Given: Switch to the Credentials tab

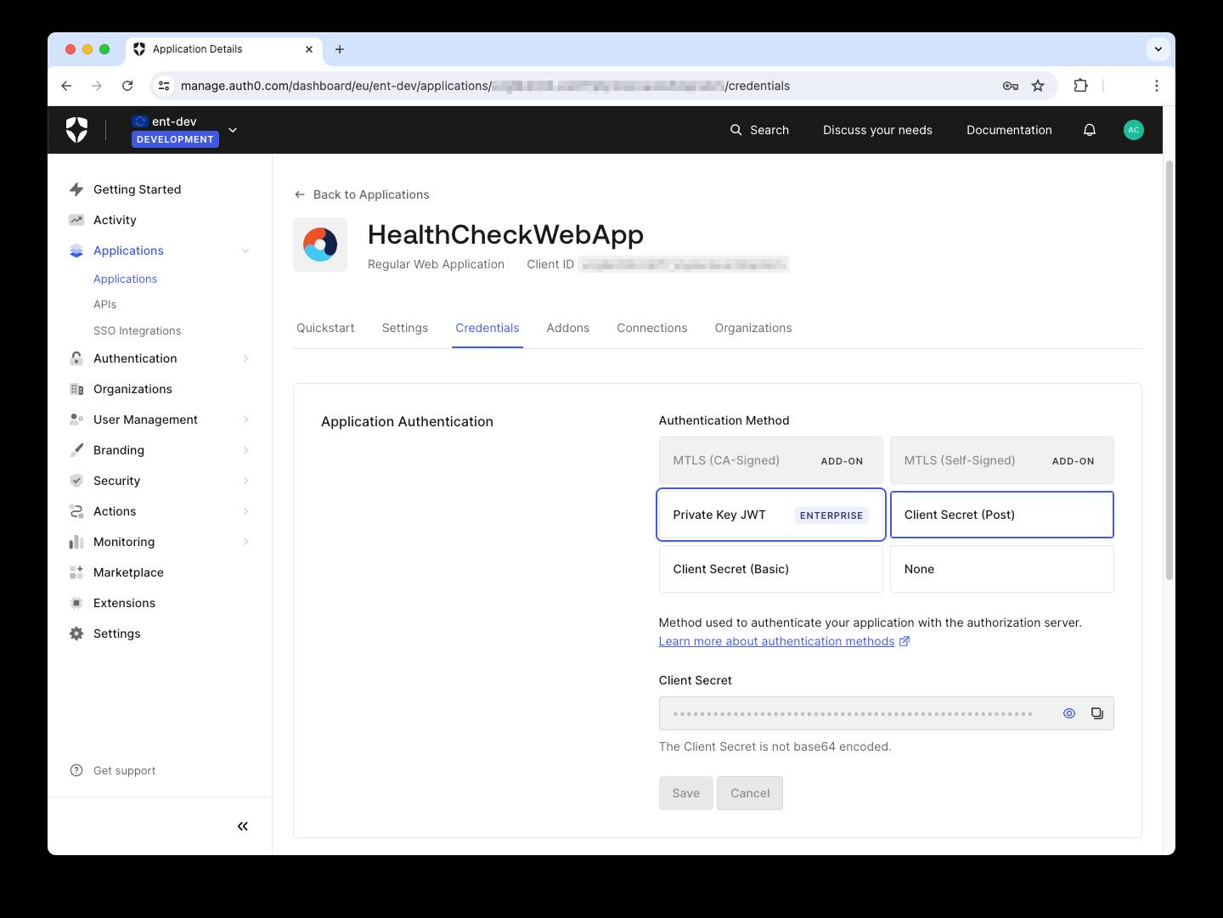Looking at the screenshot, I should (488, 328).
